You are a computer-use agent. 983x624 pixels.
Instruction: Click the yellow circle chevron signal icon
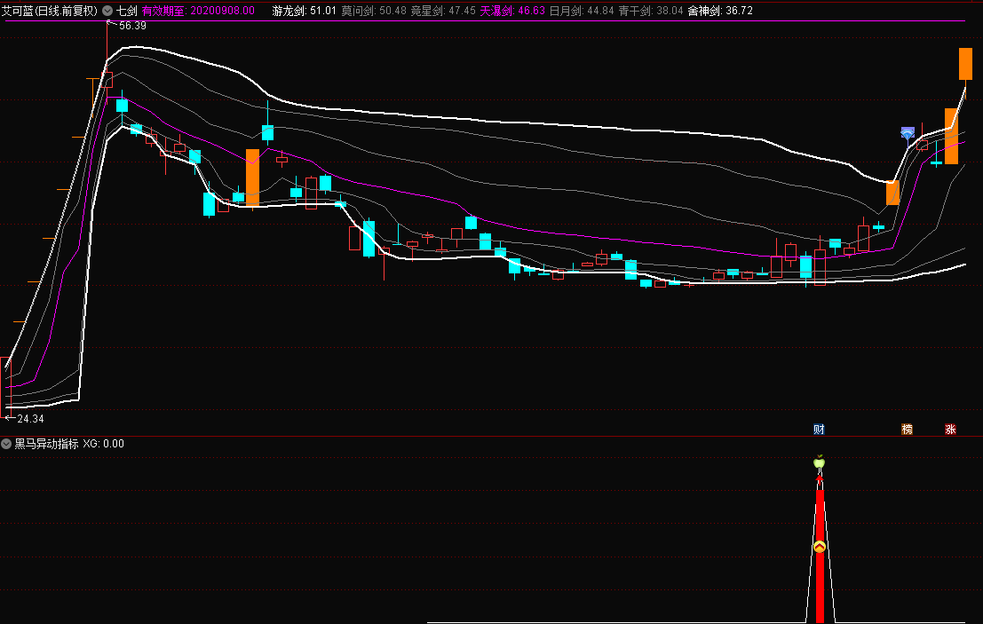pos(819,547)
